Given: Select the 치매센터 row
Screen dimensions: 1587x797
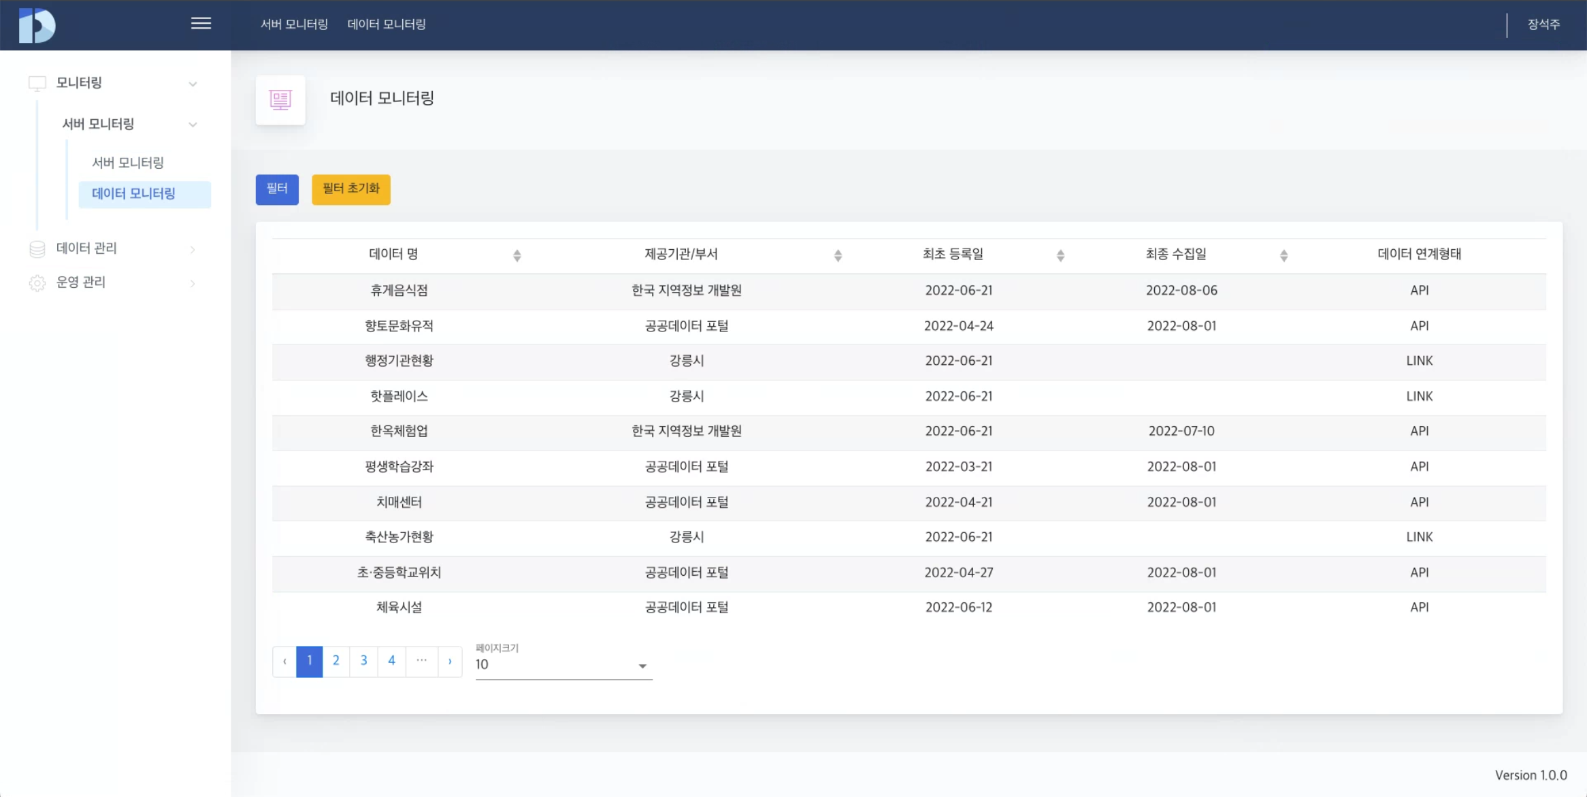Looking at the screenshot, I should point(909,503).
